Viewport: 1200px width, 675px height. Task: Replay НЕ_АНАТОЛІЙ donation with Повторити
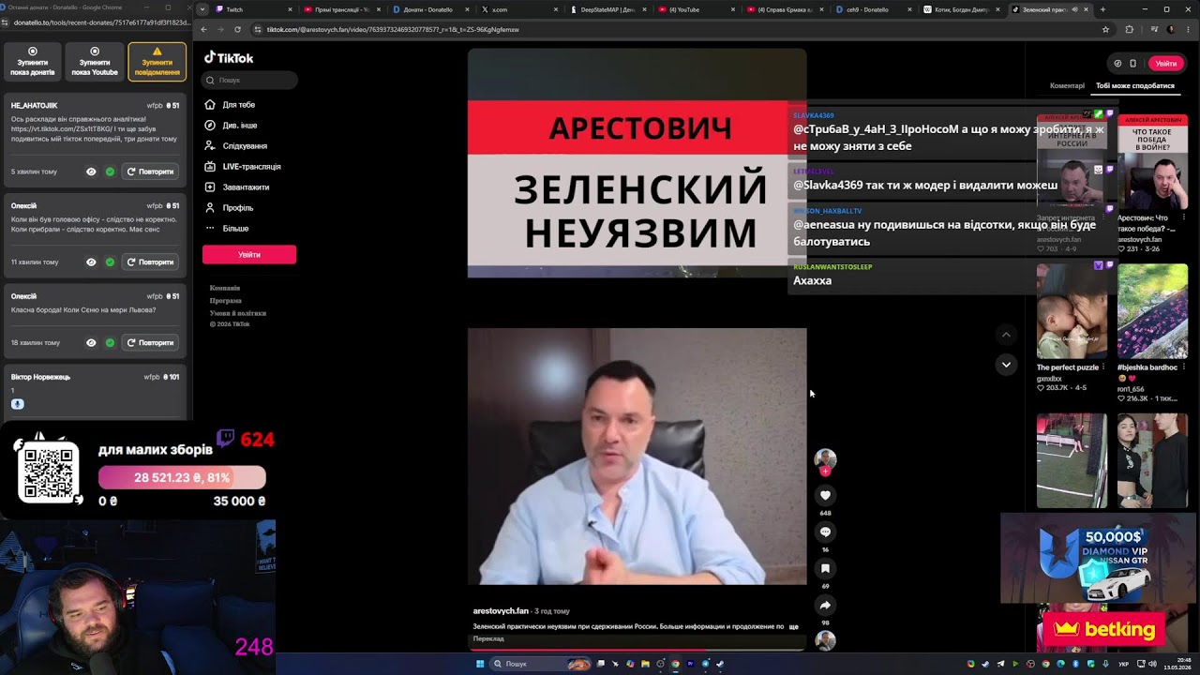pyautogui.click(x=150, y=172)
